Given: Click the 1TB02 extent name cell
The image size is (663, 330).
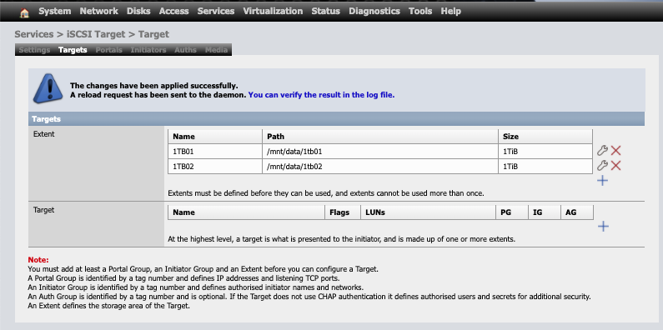Looking at the screenshot, I should tap(215, 167).
